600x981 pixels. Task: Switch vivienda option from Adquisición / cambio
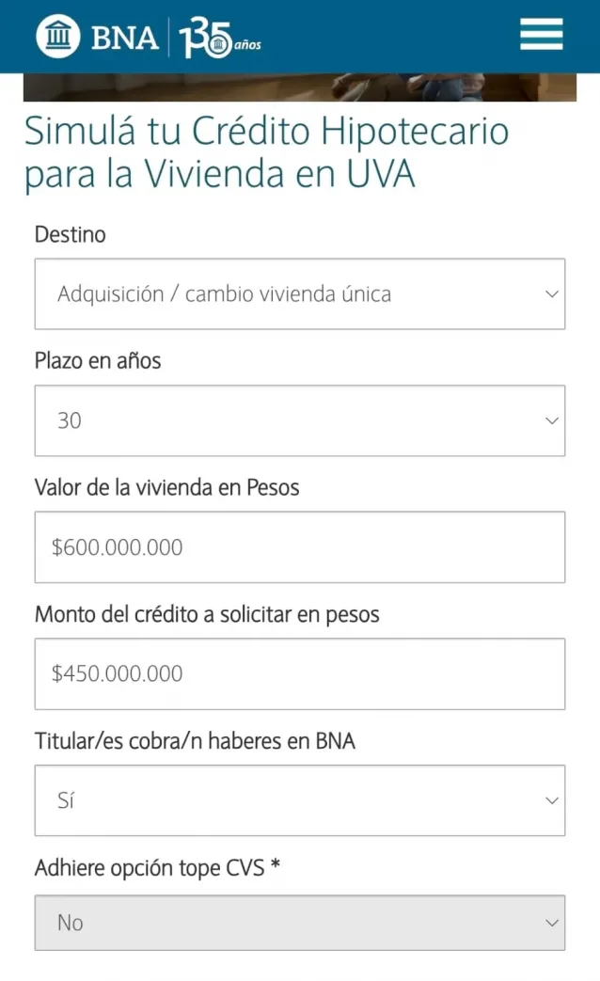[x=300, y=293]
